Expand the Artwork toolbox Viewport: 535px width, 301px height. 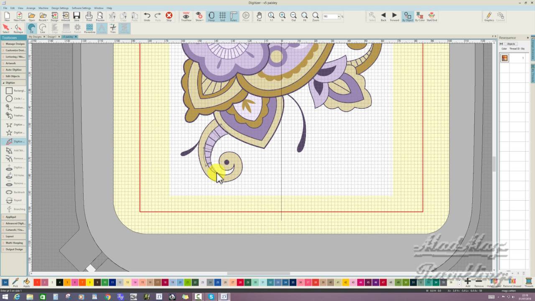pos(13,63)
